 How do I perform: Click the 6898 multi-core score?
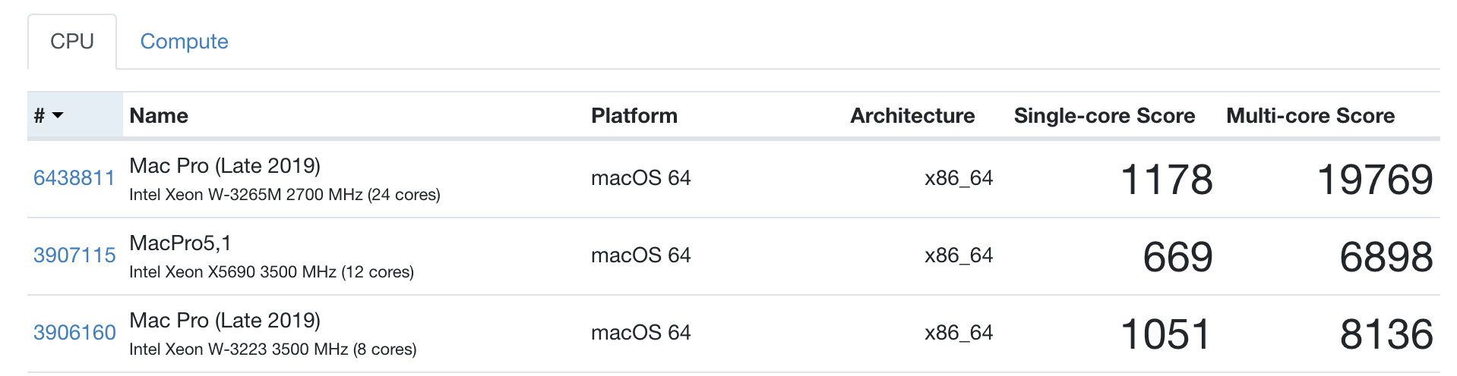point(1386,257)
